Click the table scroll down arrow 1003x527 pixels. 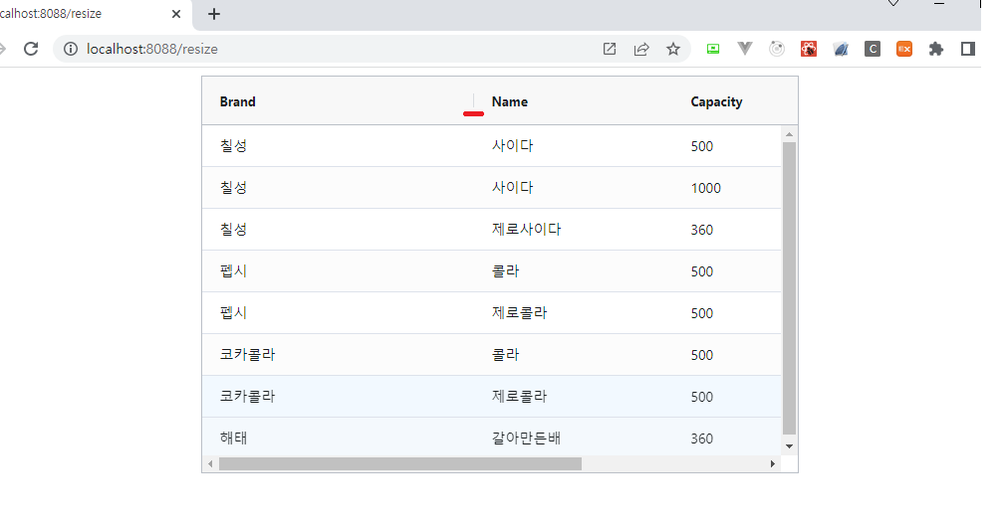click(789, 446)
